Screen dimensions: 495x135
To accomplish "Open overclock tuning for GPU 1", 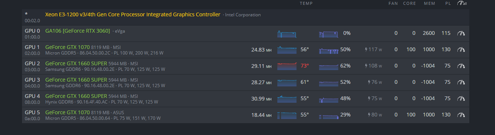I will (x=461, y=49).
